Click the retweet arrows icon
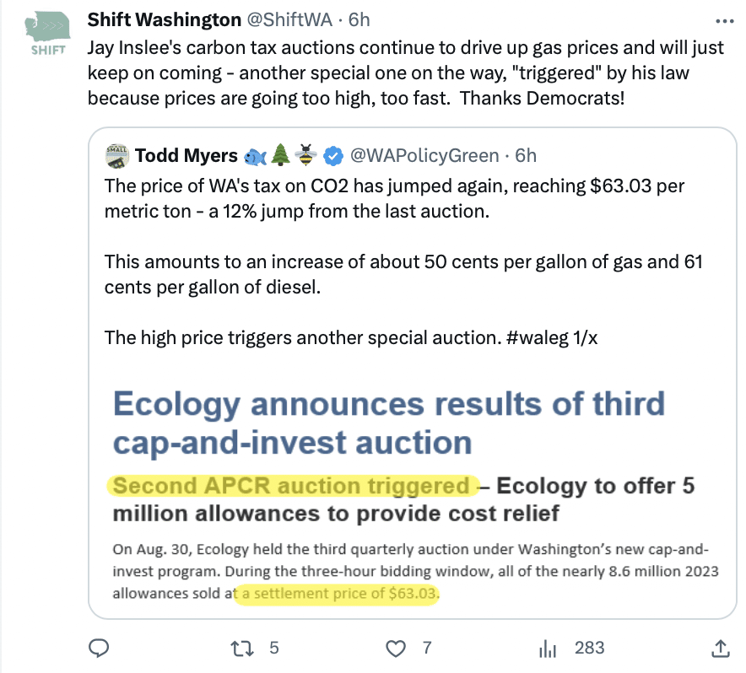Viewport: 746px width, 673px height. pyautogui.click(x=241, y=648)
